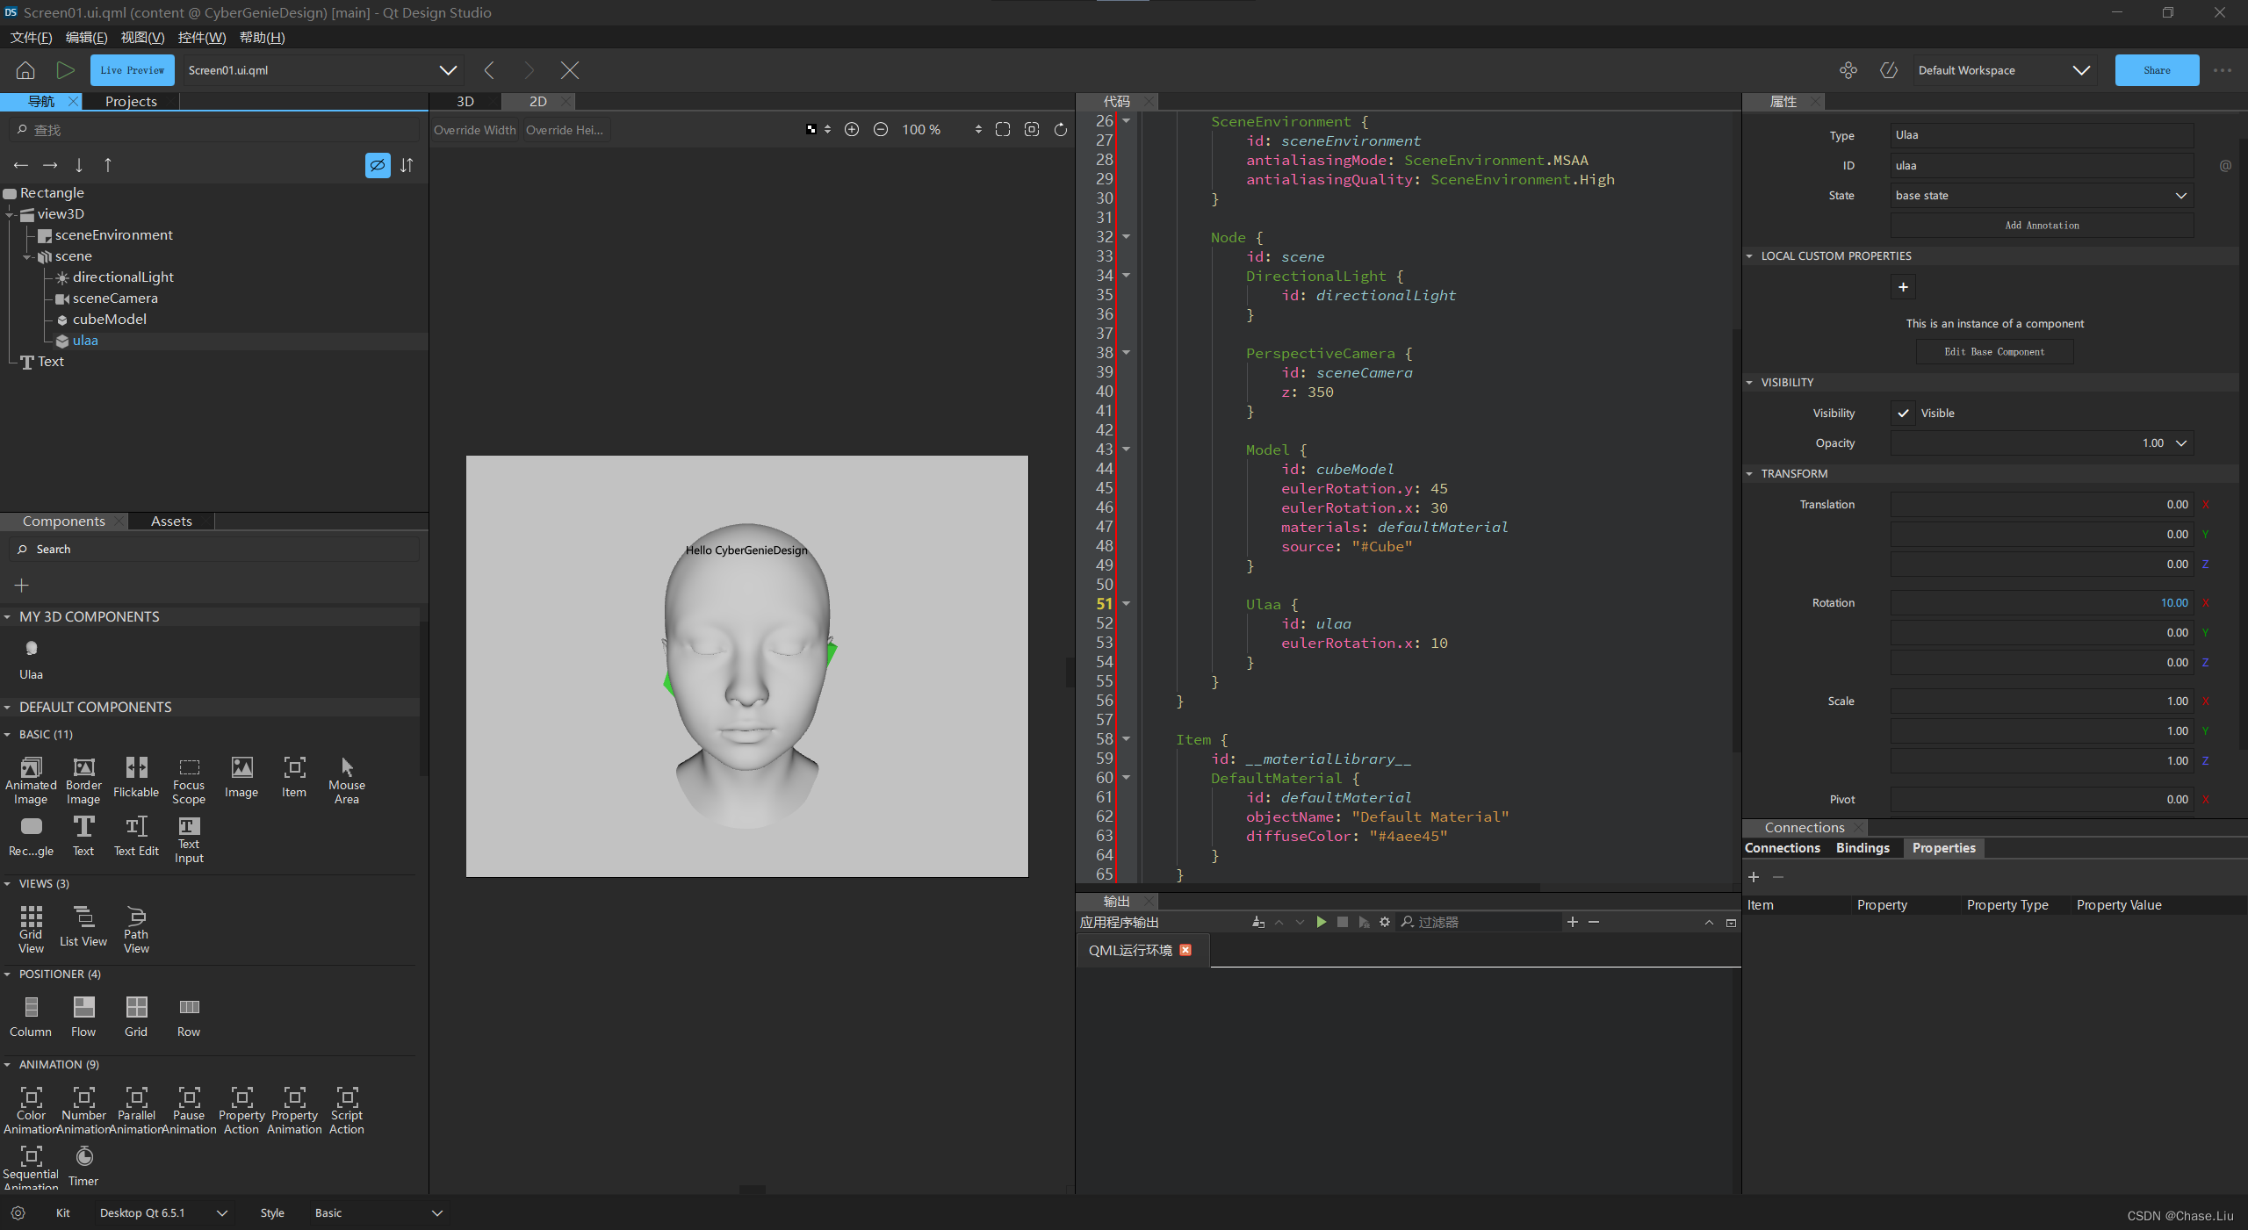Click the component Search input field
The height and width of the screenshot is (1230, 2248).
click(215, 549)
